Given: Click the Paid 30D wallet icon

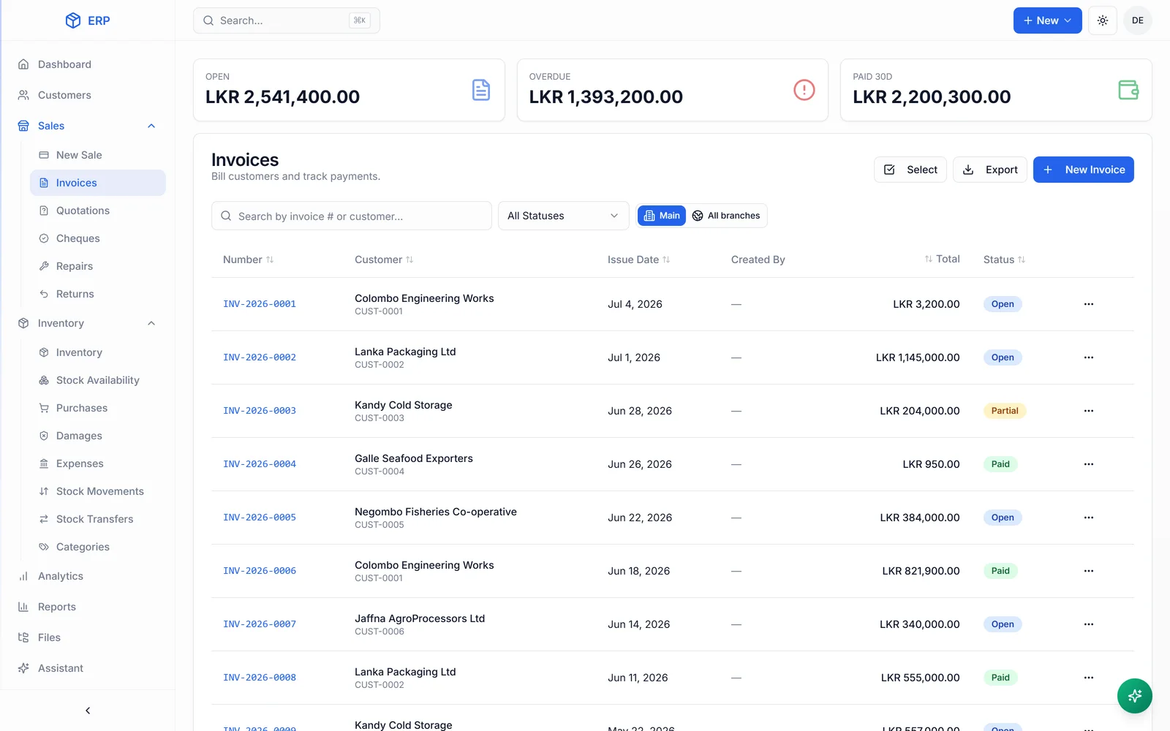Looking at the screenshot, I should click(1128, 90).
